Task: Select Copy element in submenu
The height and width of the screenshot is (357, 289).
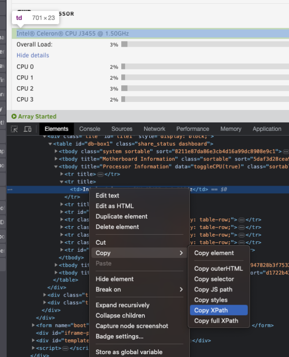Action: point(219,253)
